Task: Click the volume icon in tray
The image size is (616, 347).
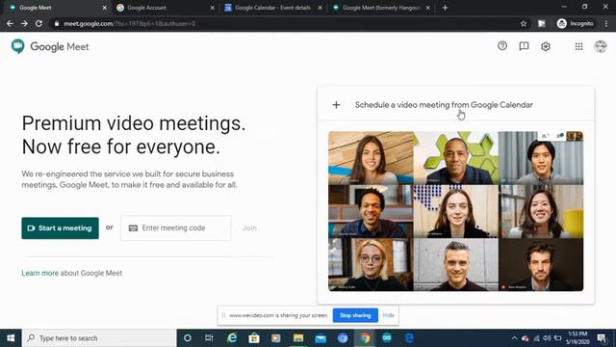Action: pos(547,338)
